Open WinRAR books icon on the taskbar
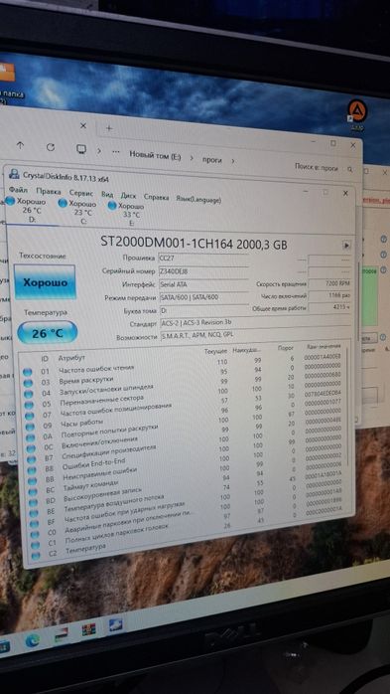This screenshot has width=390, height=694. tap(88, 629)
